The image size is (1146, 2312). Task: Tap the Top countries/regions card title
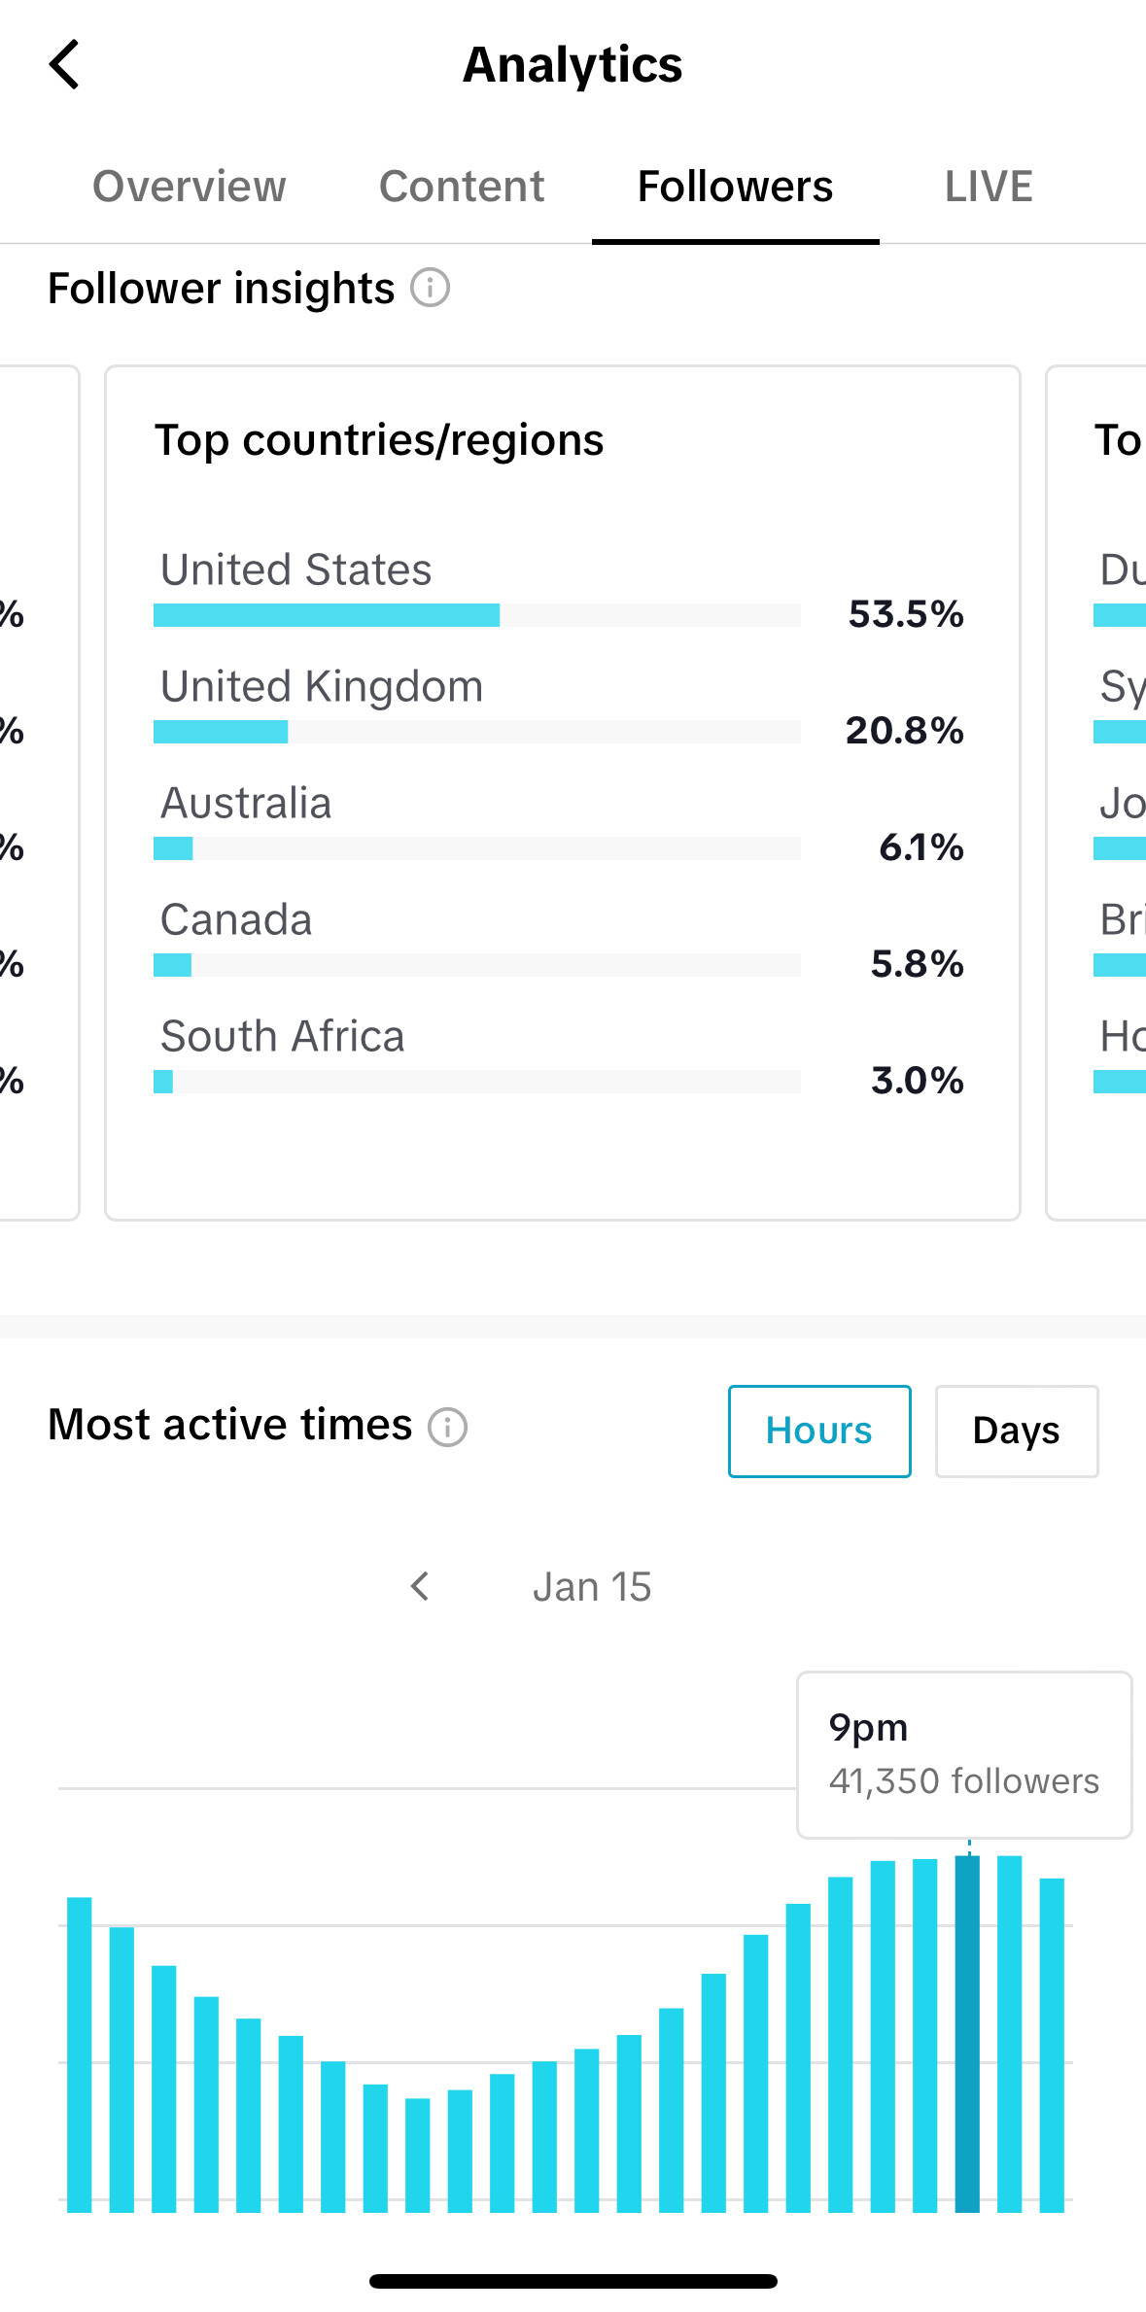[x=379, y=440]
